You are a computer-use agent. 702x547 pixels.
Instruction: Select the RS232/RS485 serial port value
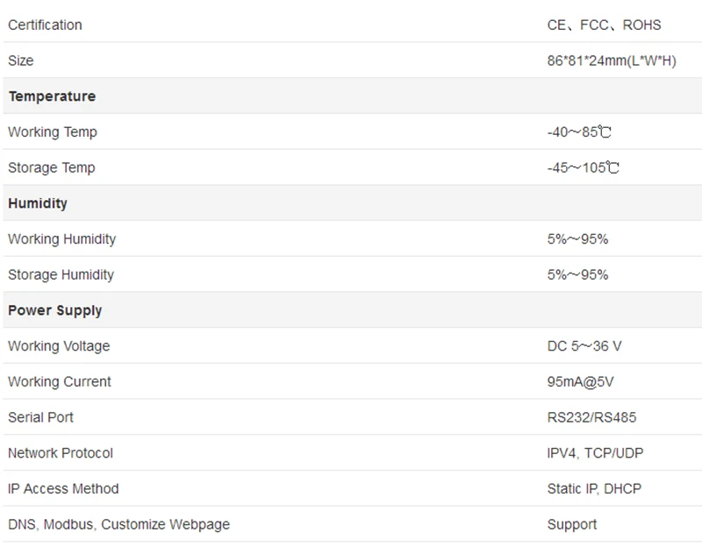591,417
